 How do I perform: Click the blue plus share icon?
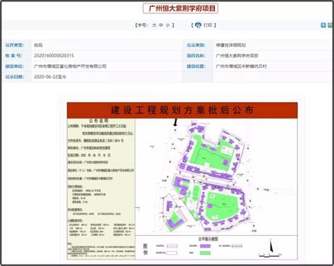tap(323, 25)
